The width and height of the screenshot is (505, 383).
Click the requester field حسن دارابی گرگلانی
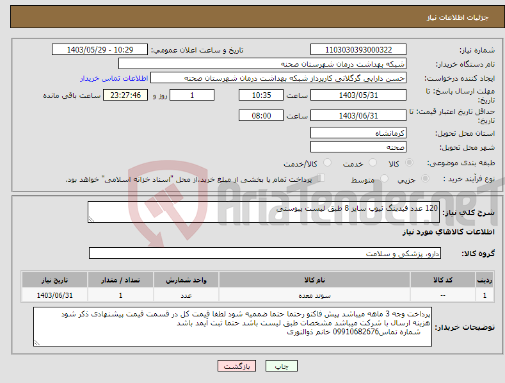[x=278, y=77]
